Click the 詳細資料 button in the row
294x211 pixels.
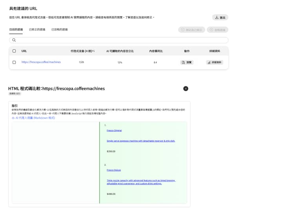[214, 62]
